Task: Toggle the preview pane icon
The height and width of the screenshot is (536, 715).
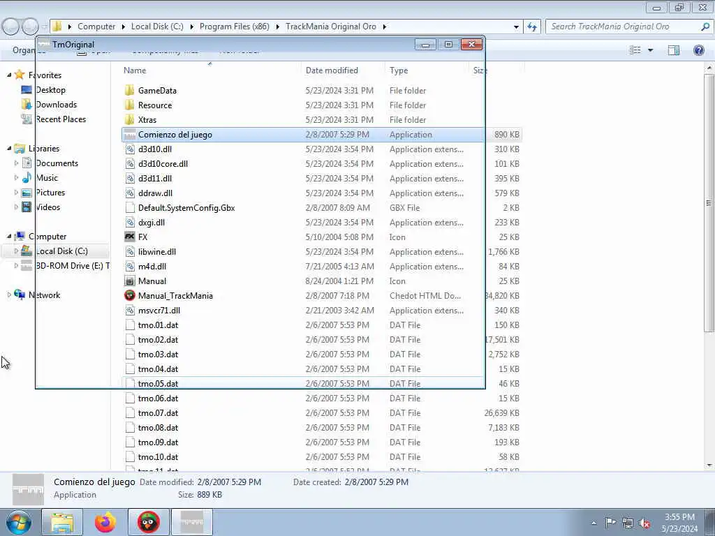Action: coord(674,50)
